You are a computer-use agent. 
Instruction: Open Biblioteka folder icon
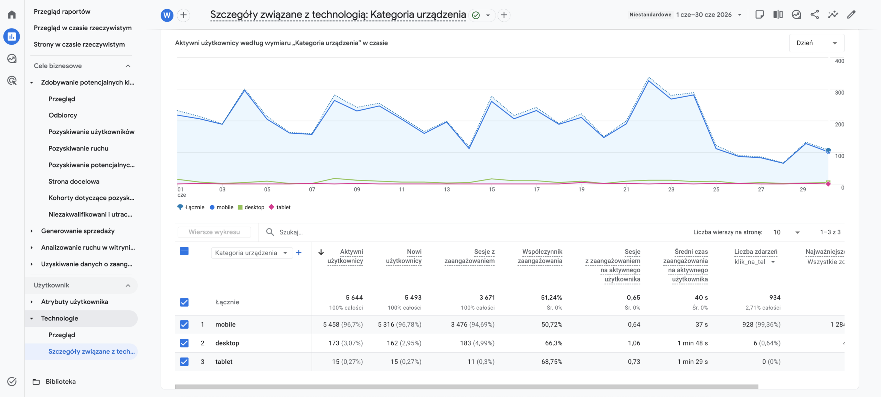click(36, 382)
